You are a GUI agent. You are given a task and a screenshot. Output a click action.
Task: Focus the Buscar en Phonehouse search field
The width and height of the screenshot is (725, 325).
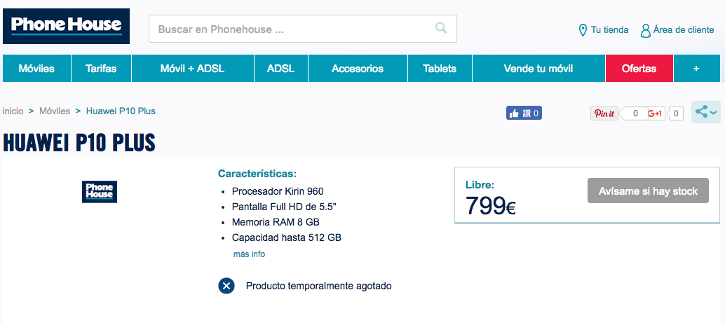291,29
